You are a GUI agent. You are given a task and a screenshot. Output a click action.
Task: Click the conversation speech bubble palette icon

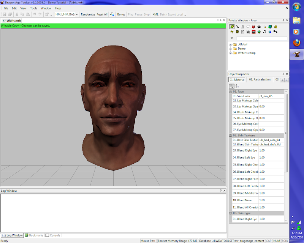coord(248,27)
